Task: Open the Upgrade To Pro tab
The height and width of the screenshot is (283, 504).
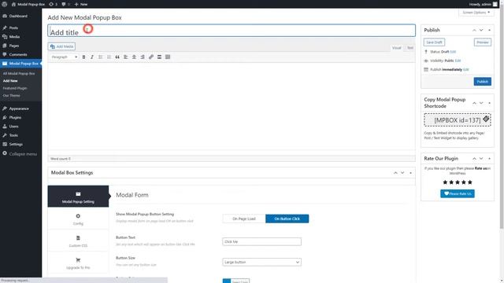Action: (78, 263)
